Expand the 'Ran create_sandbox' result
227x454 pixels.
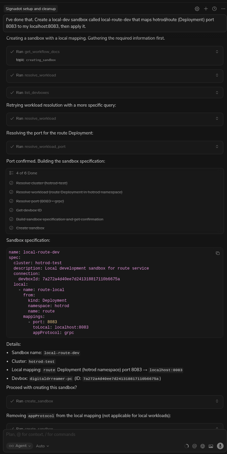tap(217, 401)
